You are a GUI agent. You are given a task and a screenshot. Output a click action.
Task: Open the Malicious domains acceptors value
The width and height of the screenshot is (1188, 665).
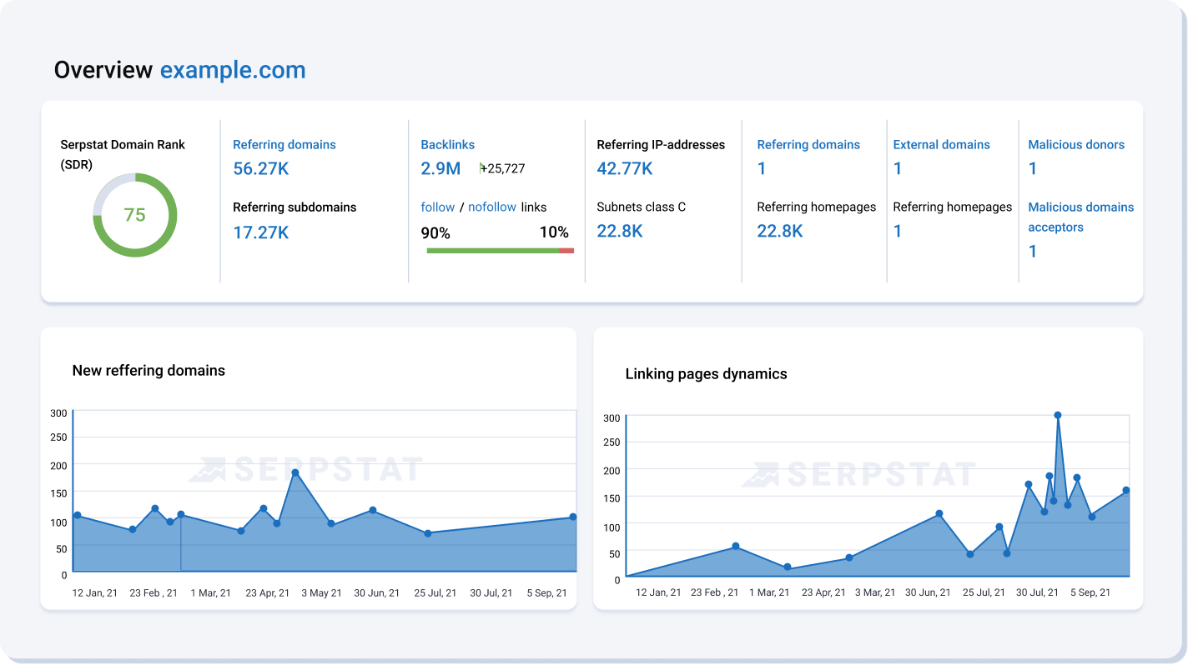click(x=1033, y=251)
